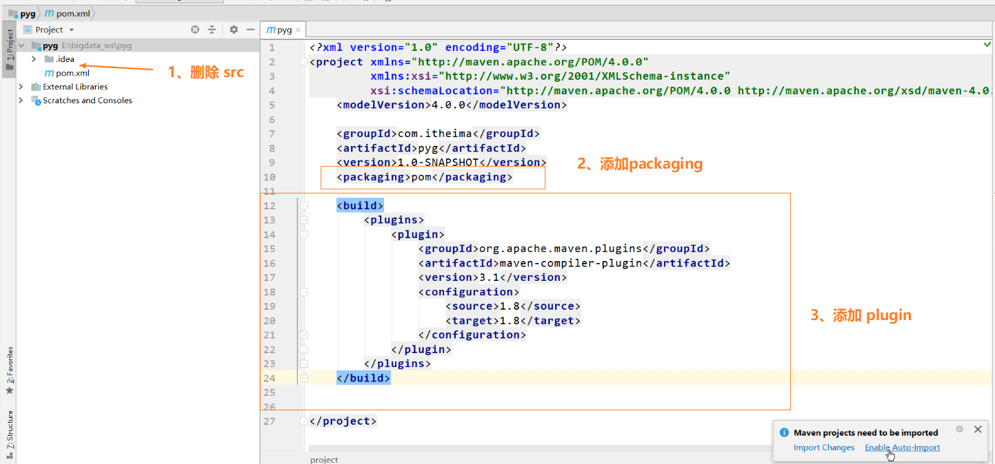Click the version 1.0-SNAPSHOT line
This screenshot has height=464, width=995.
441,162
